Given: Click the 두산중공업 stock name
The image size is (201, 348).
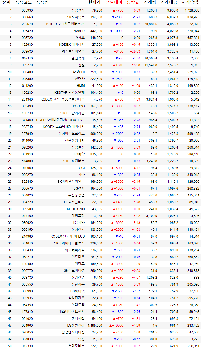Looking at the screenshot, I should click(77, 195).
